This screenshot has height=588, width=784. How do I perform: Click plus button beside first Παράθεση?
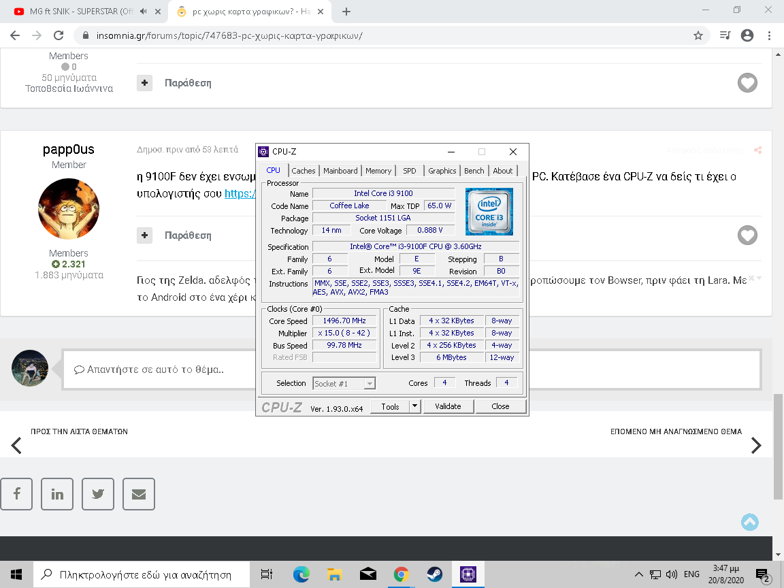point(144,83)
